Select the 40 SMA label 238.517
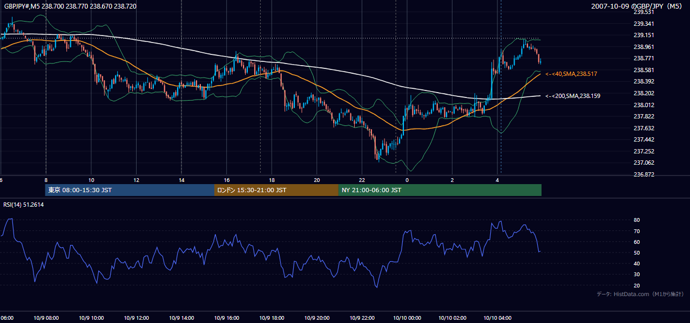The image size is (690, 323). click(x=571, y=74)
